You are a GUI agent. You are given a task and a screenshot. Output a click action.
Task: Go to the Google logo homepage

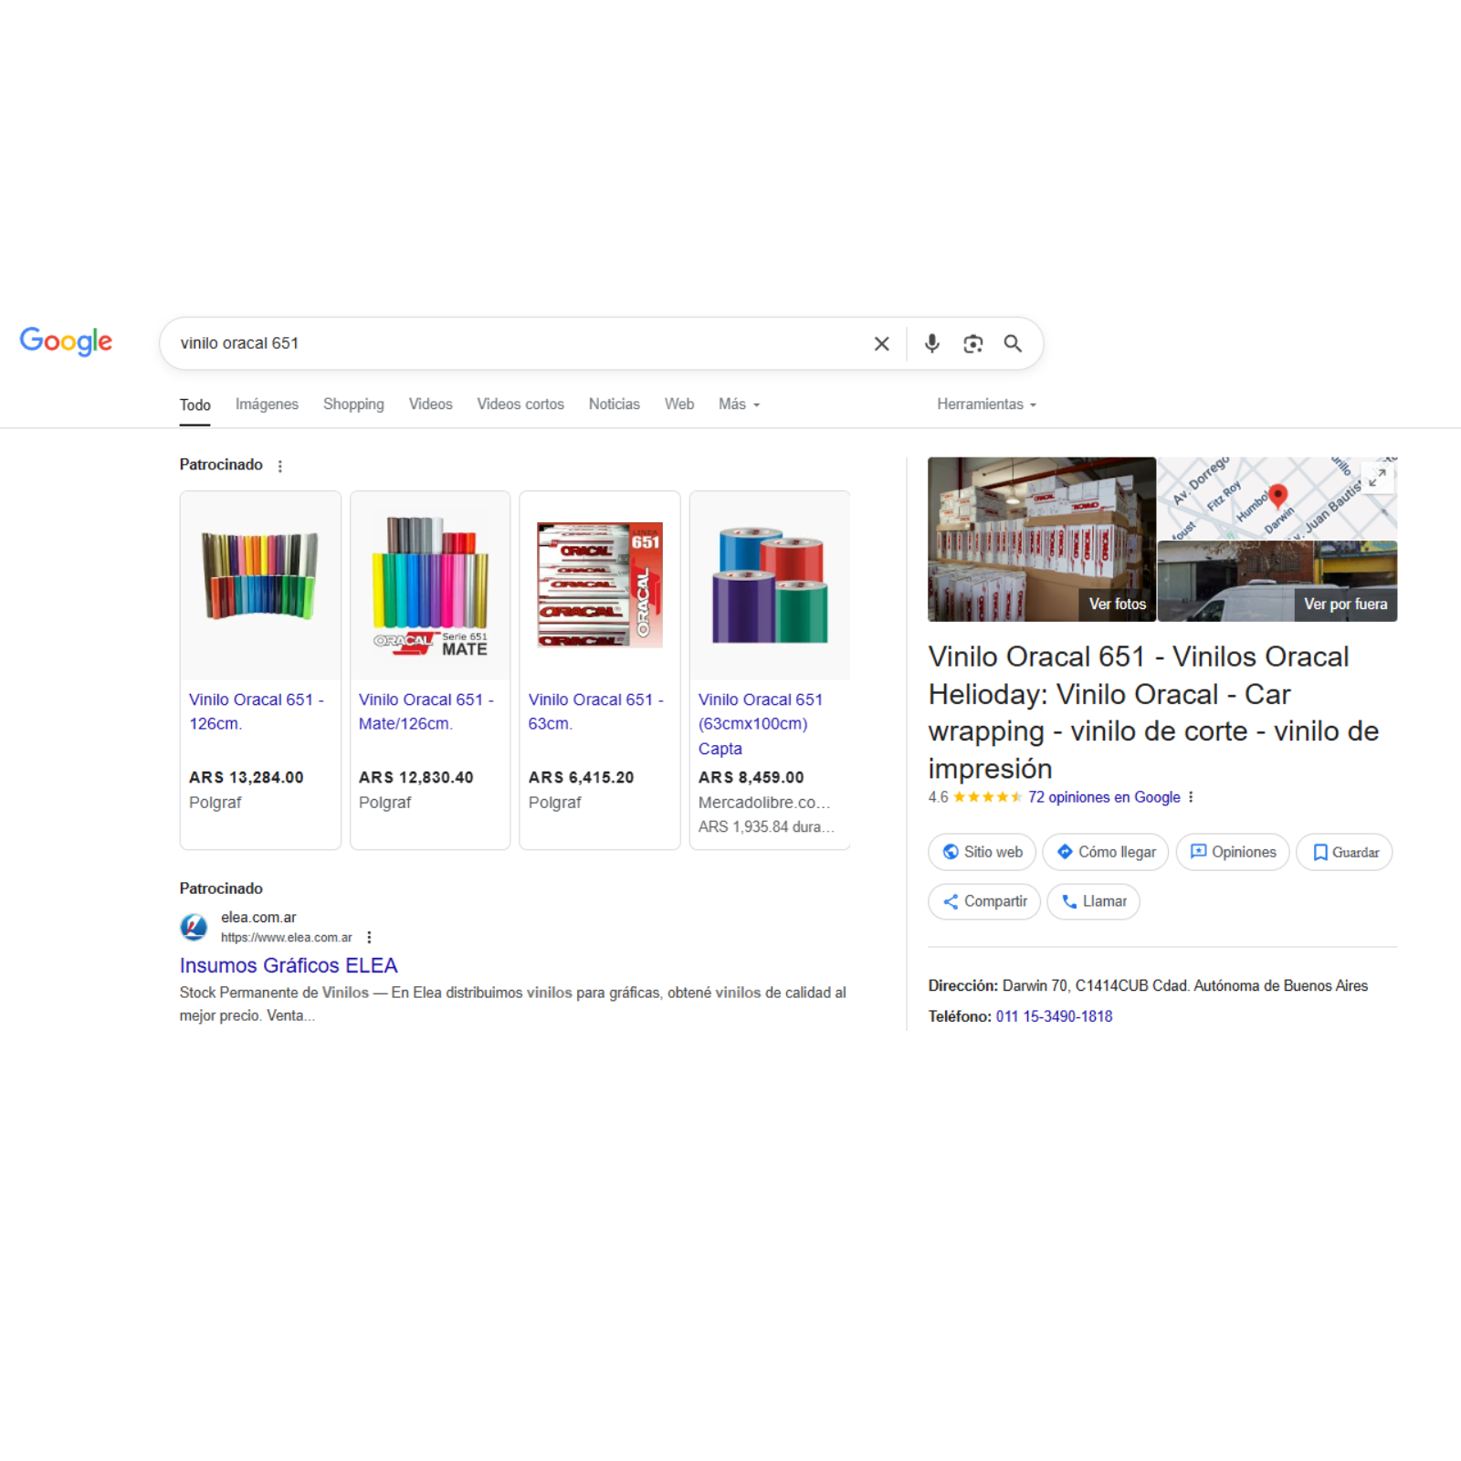(x=66, y=342)
